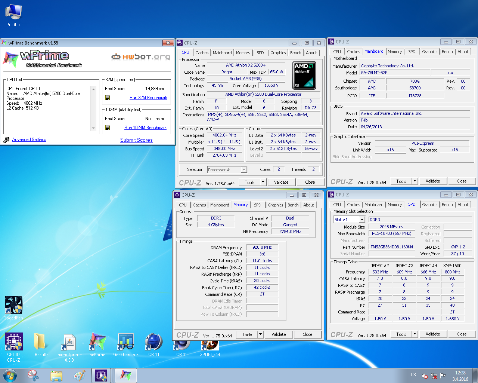The width and height of the screenshot is (478, 383).
Task: Click Run 1024M Benchmark link
Action: (145, 128)
